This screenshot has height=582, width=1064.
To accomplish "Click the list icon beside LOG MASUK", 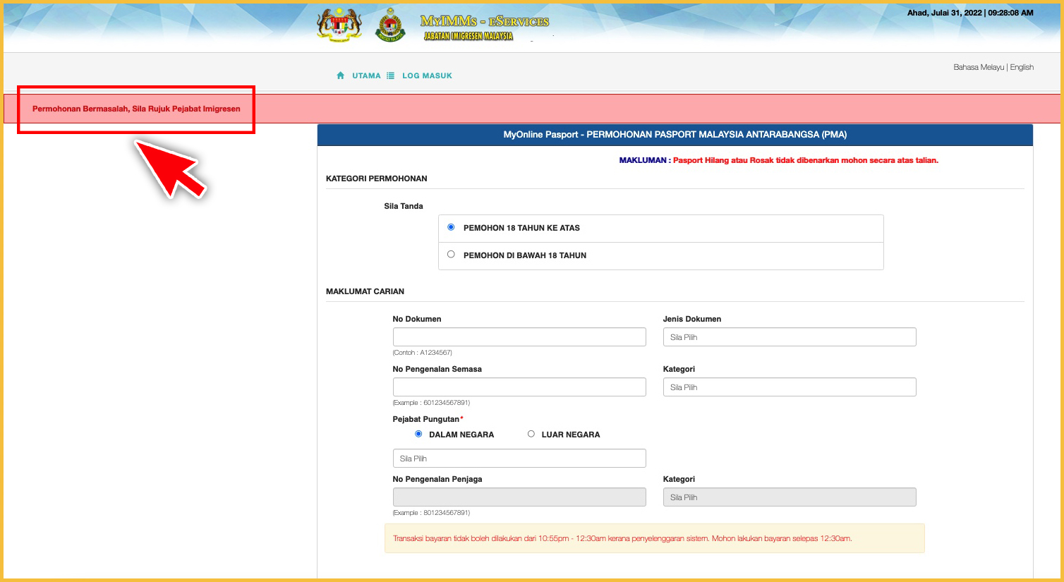I will 390,75.
